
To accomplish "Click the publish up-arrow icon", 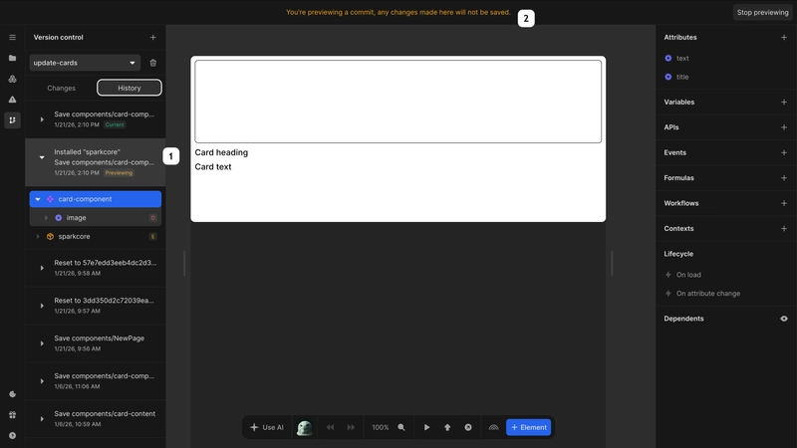I will pyautogui.click(x=447, y=428).
